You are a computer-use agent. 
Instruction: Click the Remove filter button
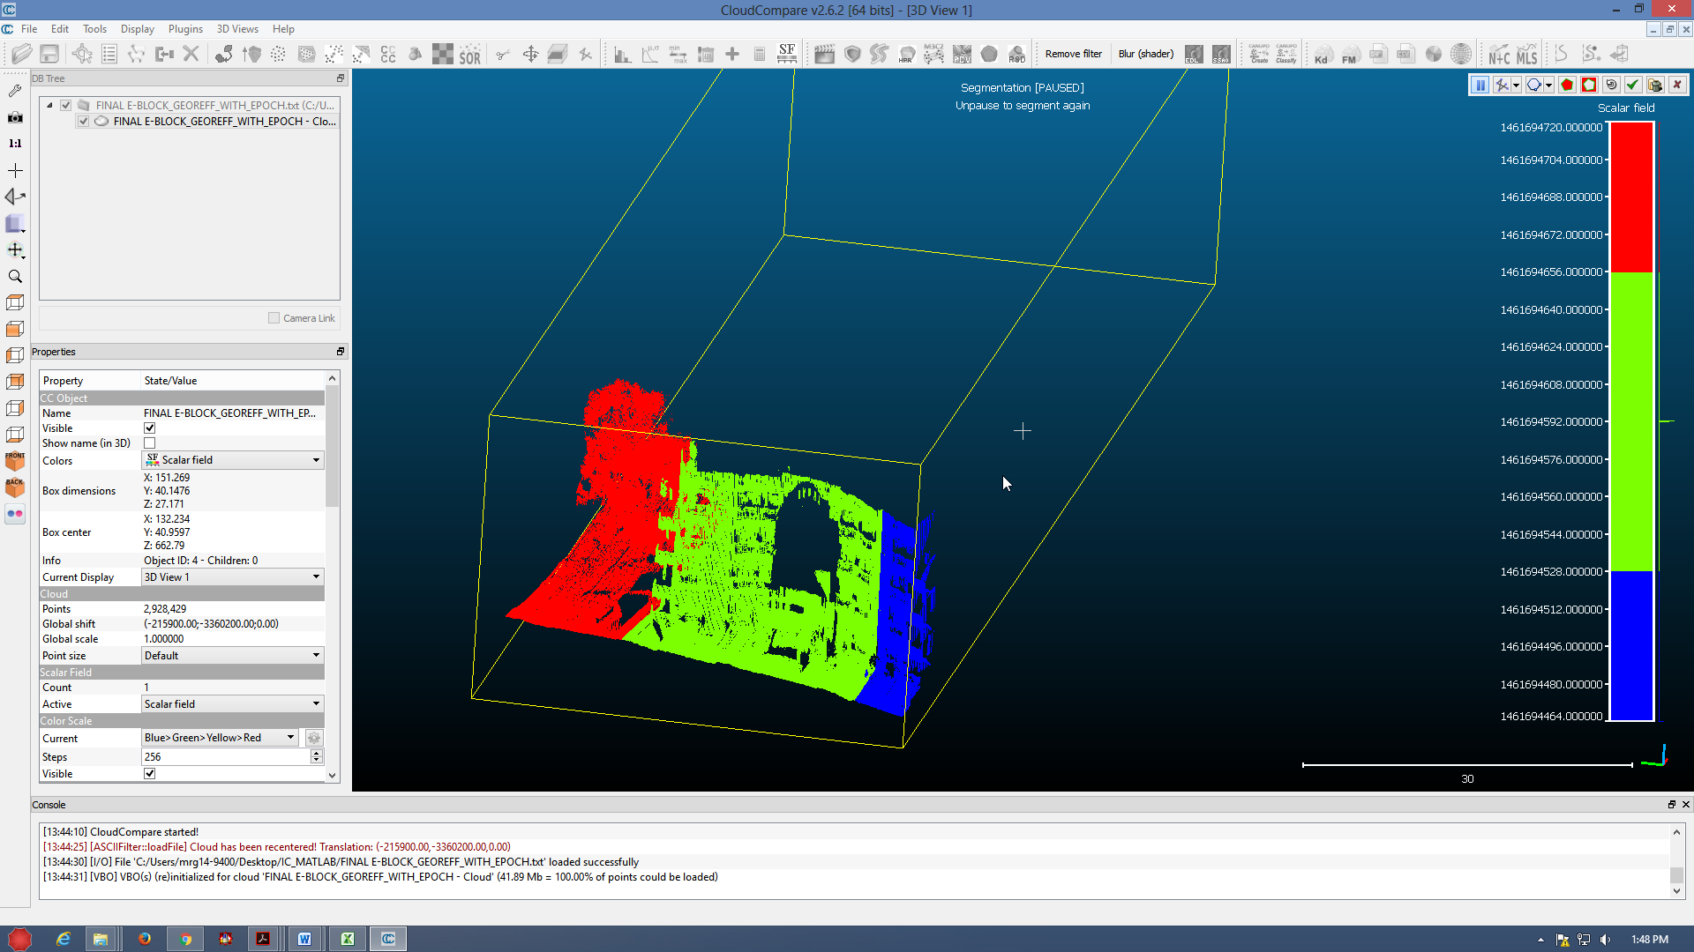pyautogui.click(x=1073, y=54)
